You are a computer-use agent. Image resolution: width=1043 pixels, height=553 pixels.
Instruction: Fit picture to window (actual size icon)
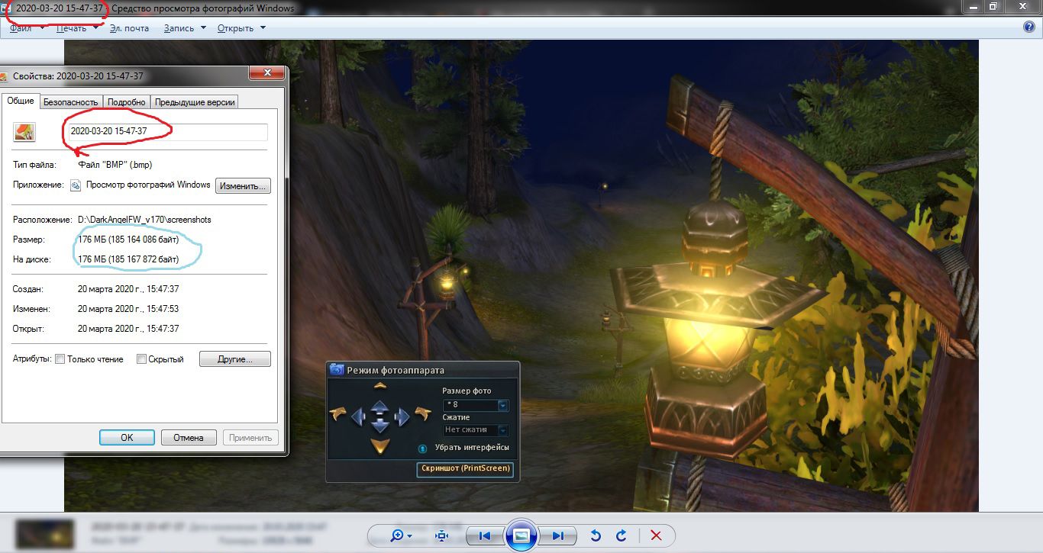pos(442,535)
